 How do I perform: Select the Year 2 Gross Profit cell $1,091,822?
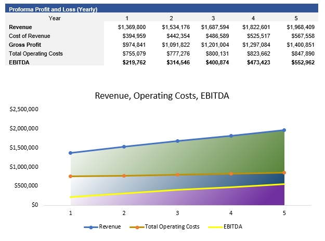point(176,45)
